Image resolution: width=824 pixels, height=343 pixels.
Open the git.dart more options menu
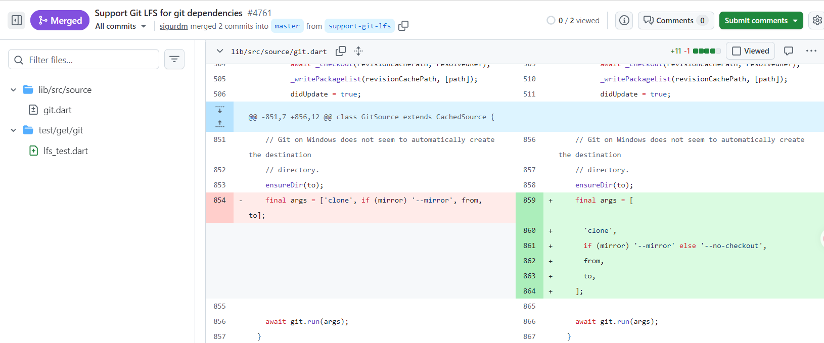(811, 51)
